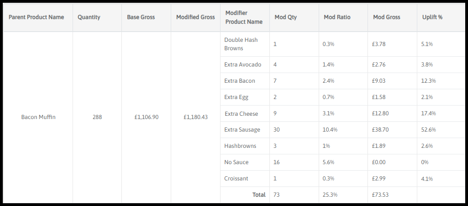Sort by the Mod Qty header

(286, 17)
